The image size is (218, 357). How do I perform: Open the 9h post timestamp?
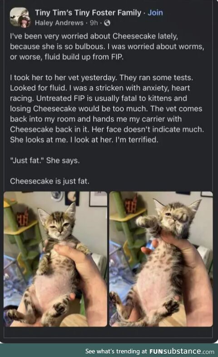pos(94,23)
